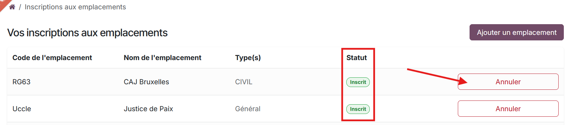Select the Statut column header
Viewport: 569px width, 125px height.
[357, 58]
